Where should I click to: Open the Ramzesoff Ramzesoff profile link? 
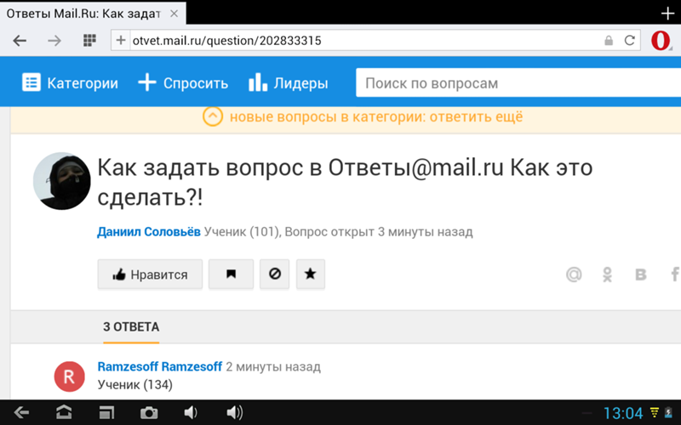coord(160,367)
